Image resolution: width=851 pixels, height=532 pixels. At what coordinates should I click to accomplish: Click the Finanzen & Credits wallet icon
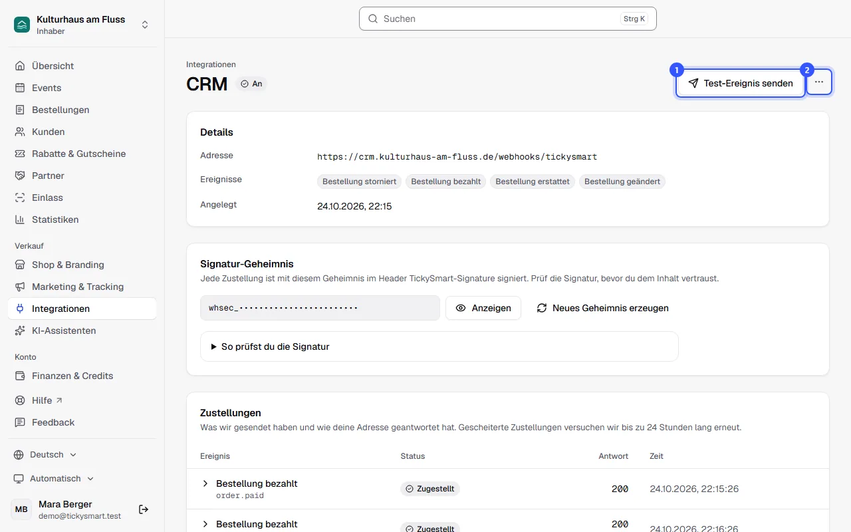(x=20, y=376)
